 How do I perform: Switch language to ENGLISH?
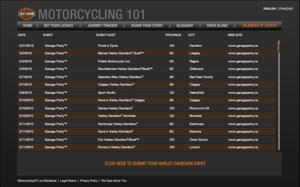270,8
